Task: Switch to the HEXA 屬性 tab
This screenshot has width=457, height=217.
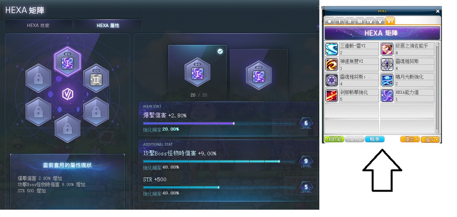Action: pos(108,26)
